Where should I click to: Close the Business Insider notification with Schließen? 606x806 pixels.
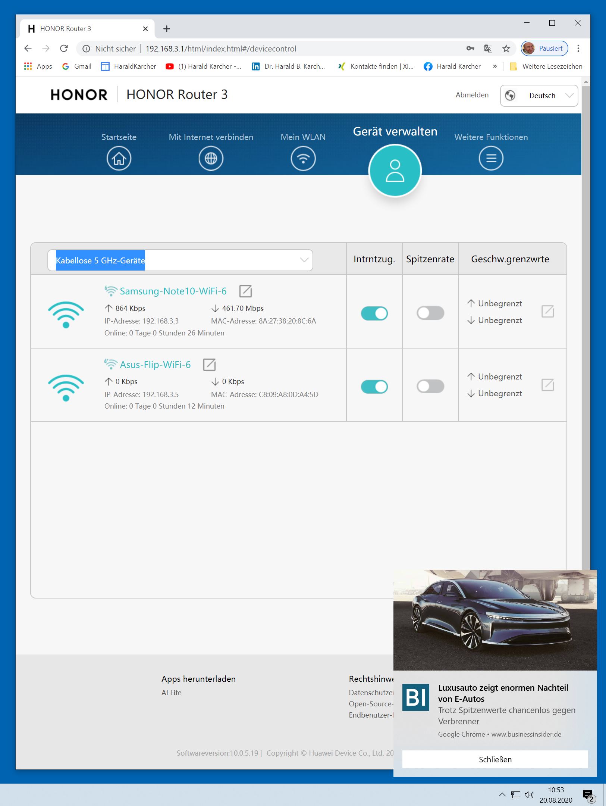click(x=495, y=759)
